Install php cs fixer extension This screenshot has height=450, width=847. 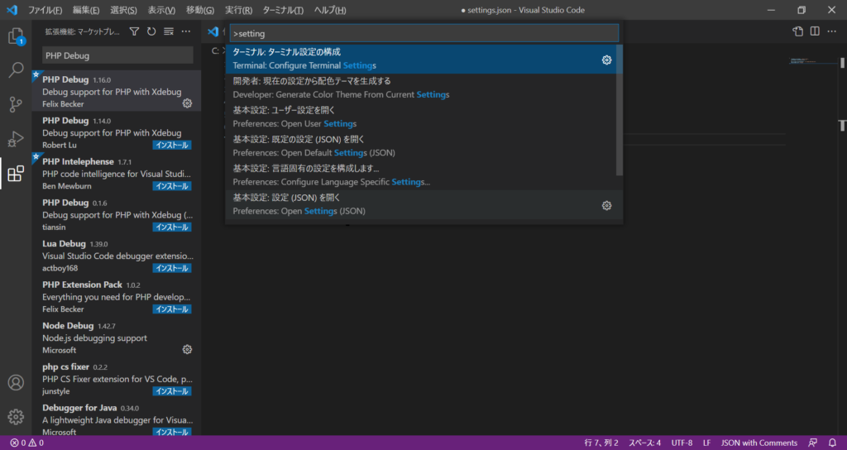point(172,391)
